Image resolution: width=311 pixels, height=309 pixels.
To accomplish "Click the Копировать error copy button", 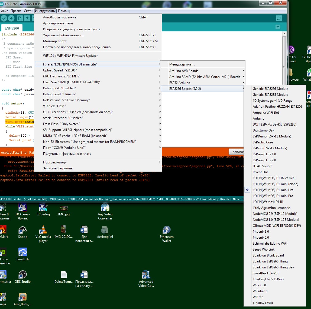I will tap(237, 152).
